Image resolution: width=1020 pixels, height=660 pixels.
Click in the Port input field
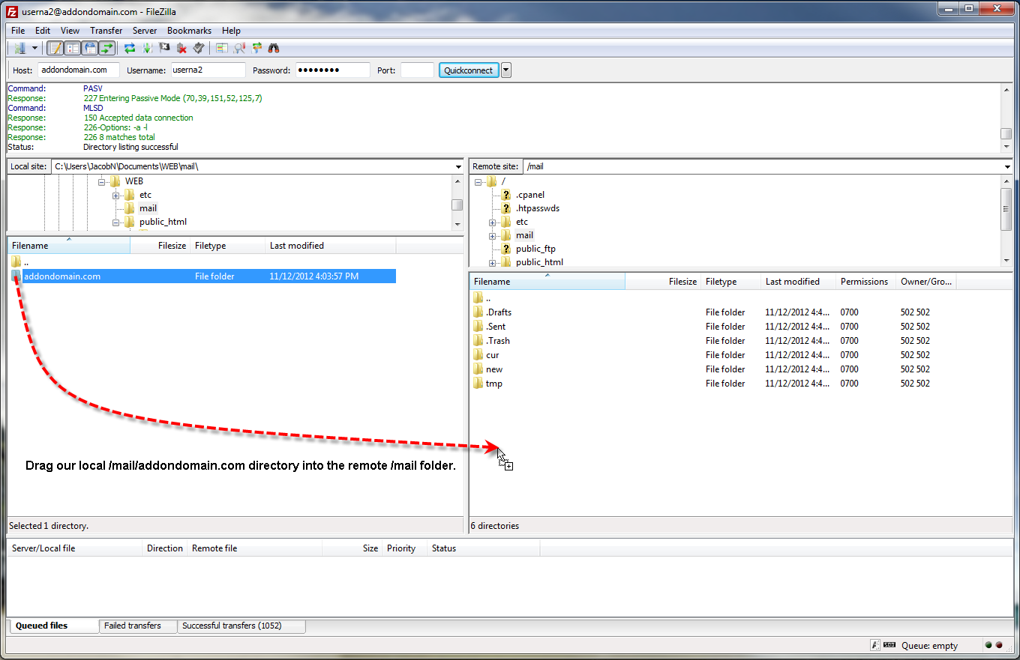pyautogui.click(x=417, y=70)
